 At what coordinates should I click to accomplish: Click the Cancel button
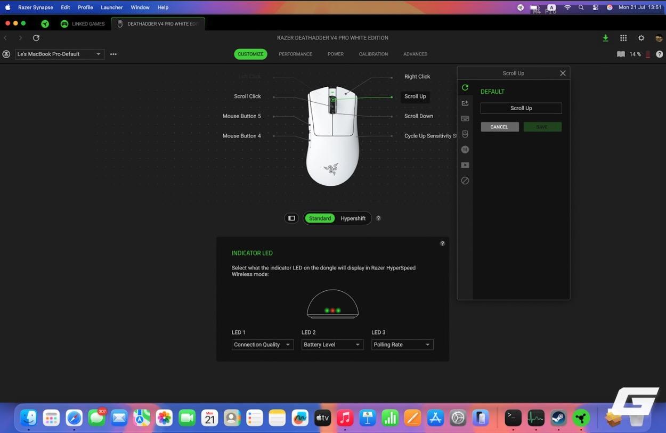(499, 127)
